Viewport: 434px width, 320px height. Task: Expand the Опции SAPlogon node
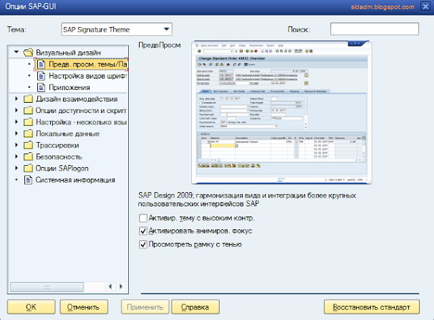(x=16, y=168)
